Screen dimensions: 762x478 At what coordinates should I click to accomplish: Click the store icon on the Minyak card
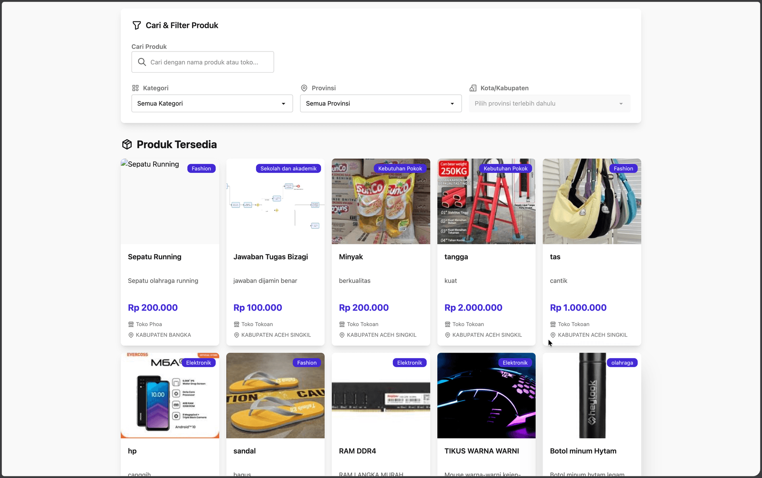[342, 324]
